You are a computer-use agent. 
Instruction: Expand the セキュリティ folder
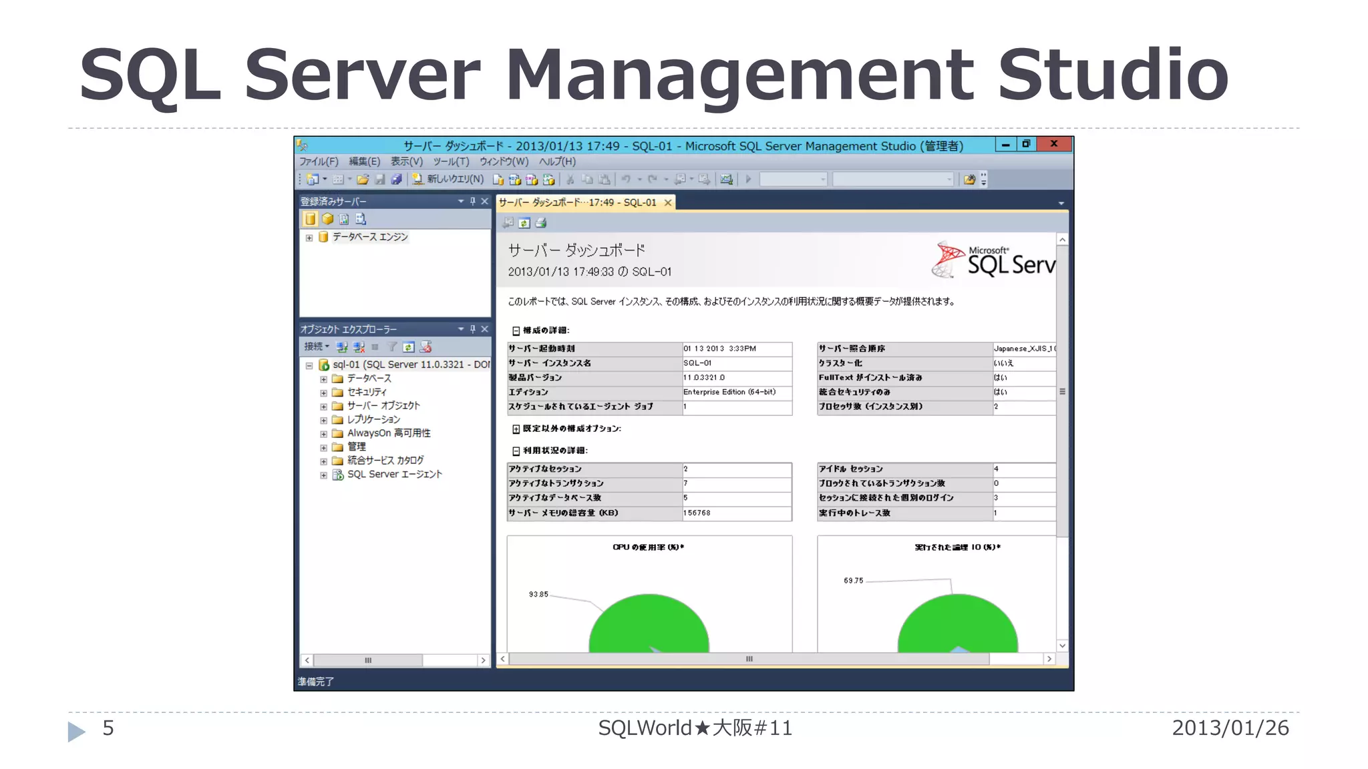(323, 393)
